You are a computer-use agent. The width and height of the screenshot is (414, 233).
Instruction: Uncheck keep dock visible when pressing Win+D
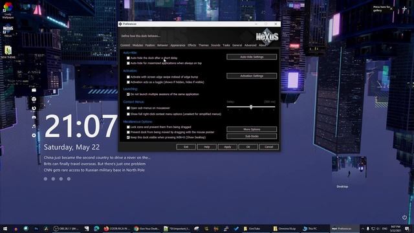pos(128,137)
